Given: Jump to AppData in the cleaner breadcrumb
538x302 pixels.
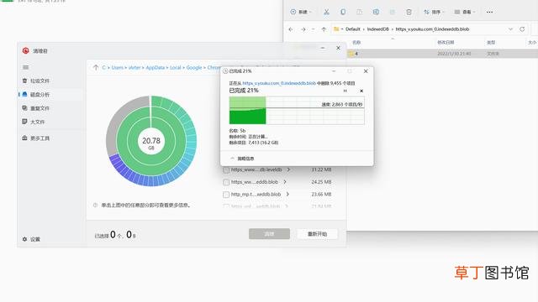Looking at the screenshot, I should point(155,68).
